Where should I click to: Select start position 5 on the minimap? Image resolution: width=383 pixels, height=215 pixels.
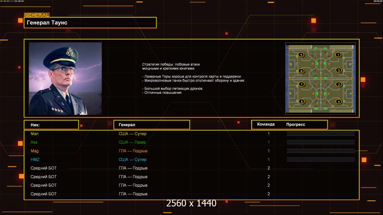point(301,55)
